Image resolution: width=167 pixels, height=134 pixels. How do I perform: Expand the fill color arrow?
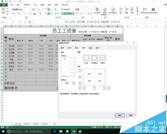click(32, 13)
